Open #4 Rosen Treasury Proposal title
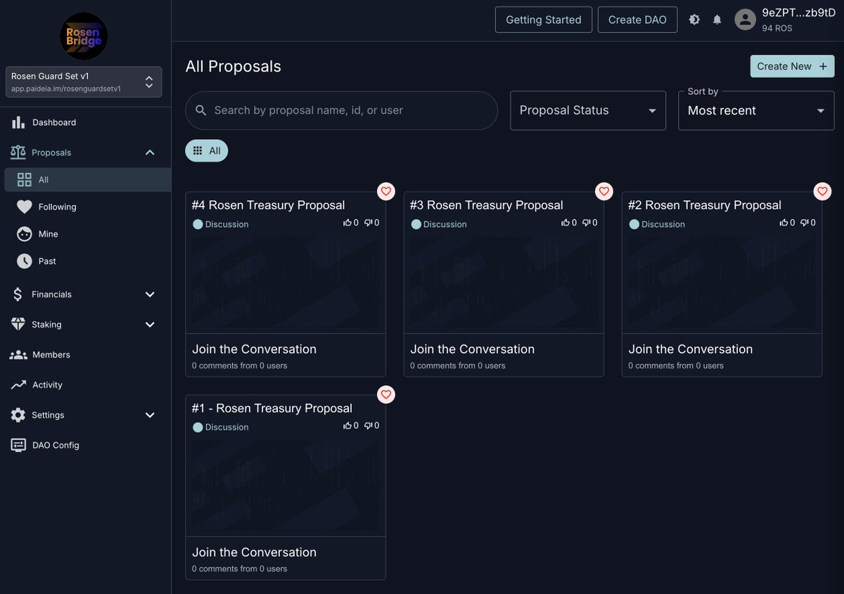This screenshot has height=594, width=844. 269,205
